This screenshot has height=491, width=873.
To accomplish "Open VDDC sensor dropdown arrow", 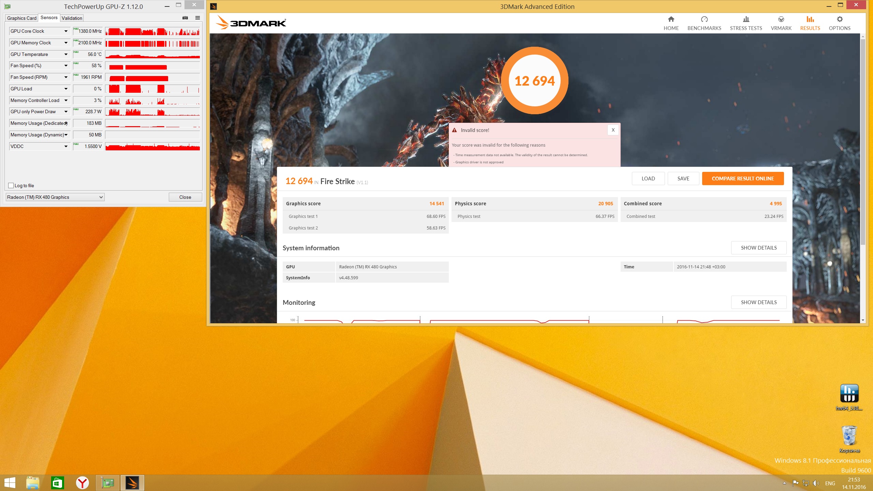I will coord(66,146).
